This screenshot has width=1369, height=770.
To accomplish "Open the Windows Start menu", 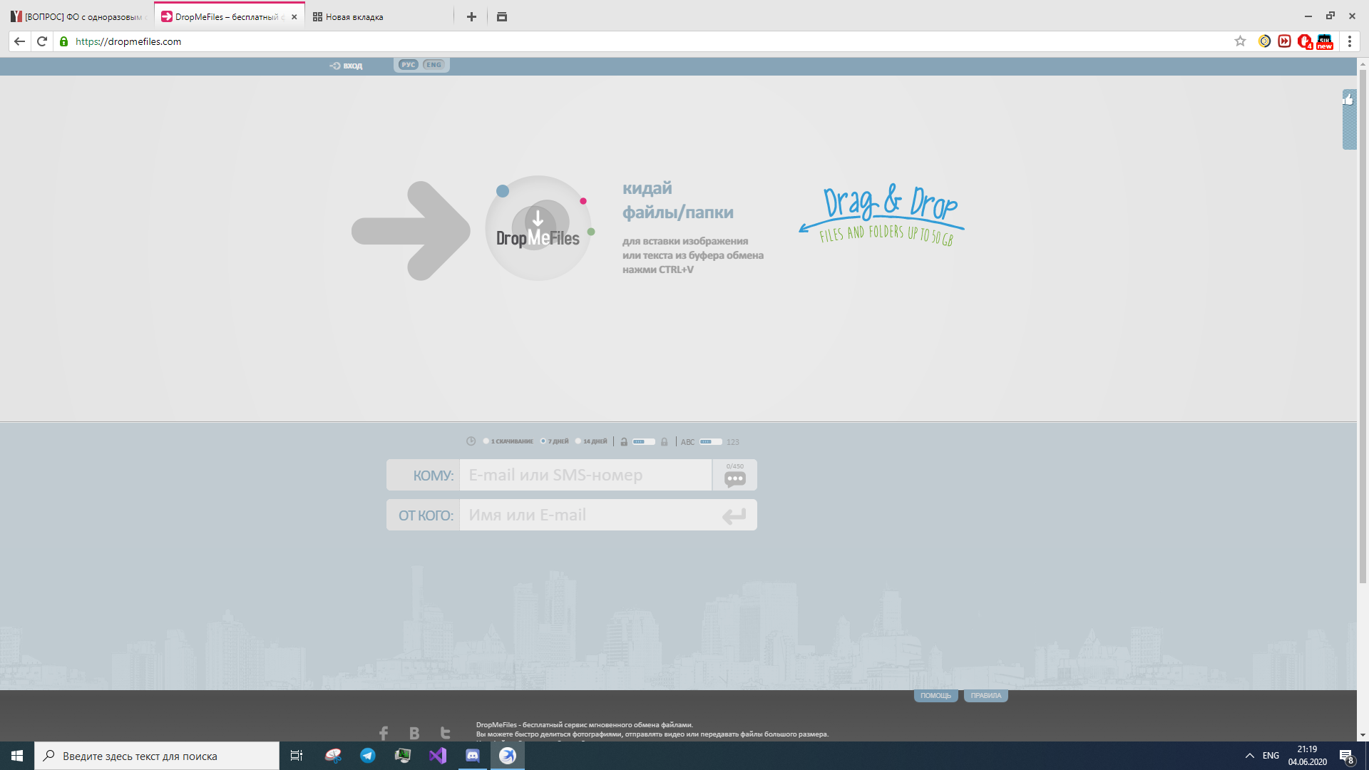I will click(17, 756).
